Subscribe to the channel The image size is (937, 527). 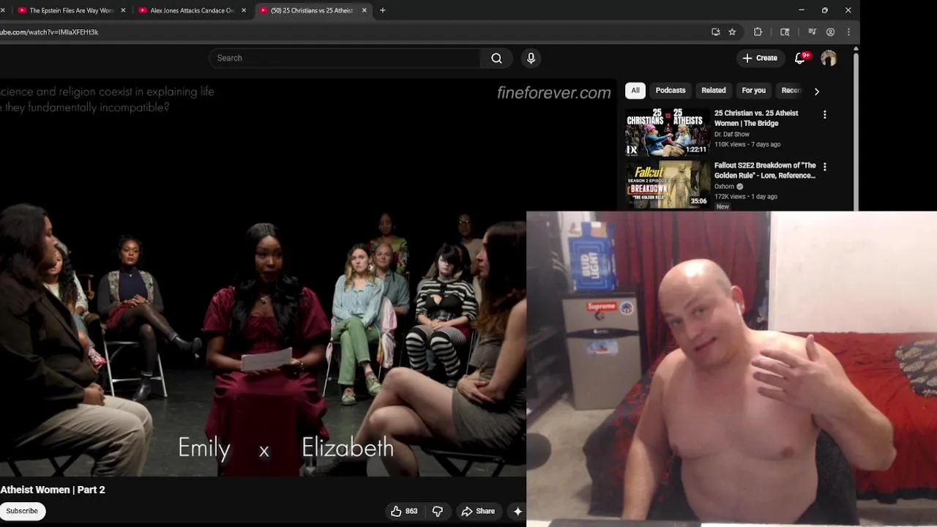pos(22,511)
